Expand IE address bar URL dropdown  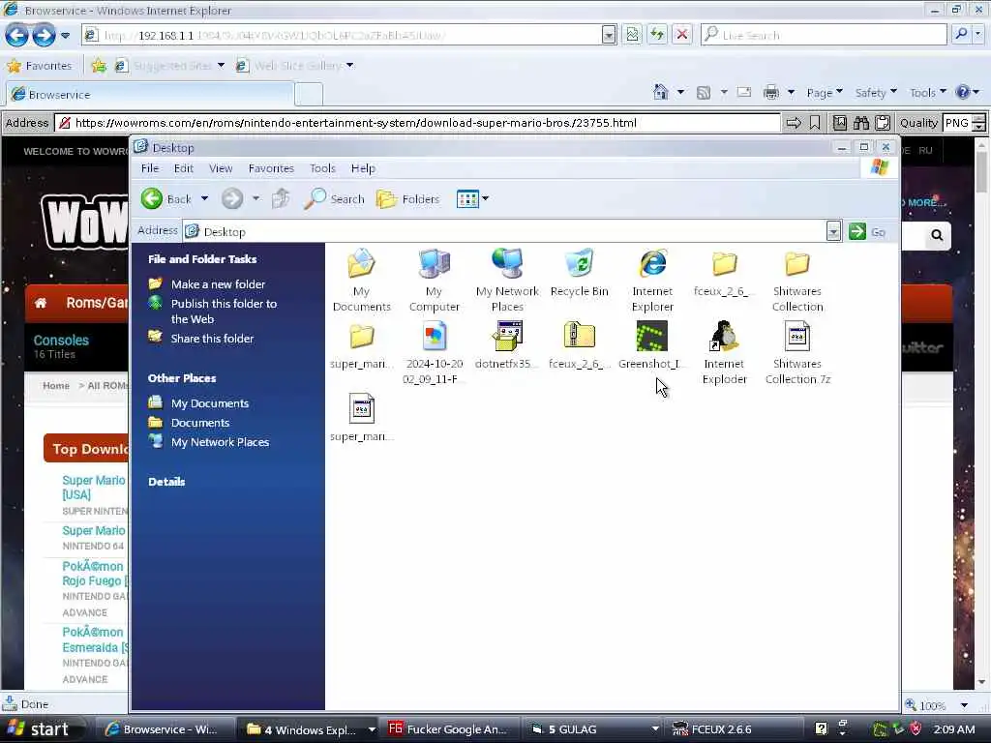(609, 35)
